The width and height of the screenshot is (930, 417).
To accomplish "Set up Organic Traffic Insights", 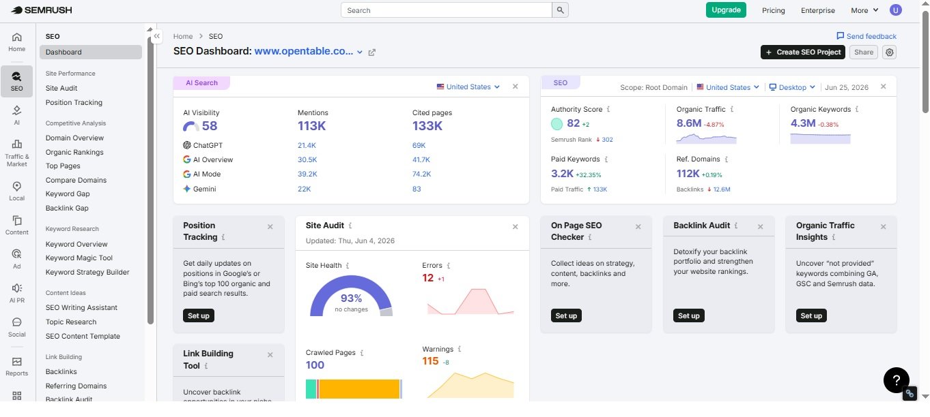I will (811, 315).
